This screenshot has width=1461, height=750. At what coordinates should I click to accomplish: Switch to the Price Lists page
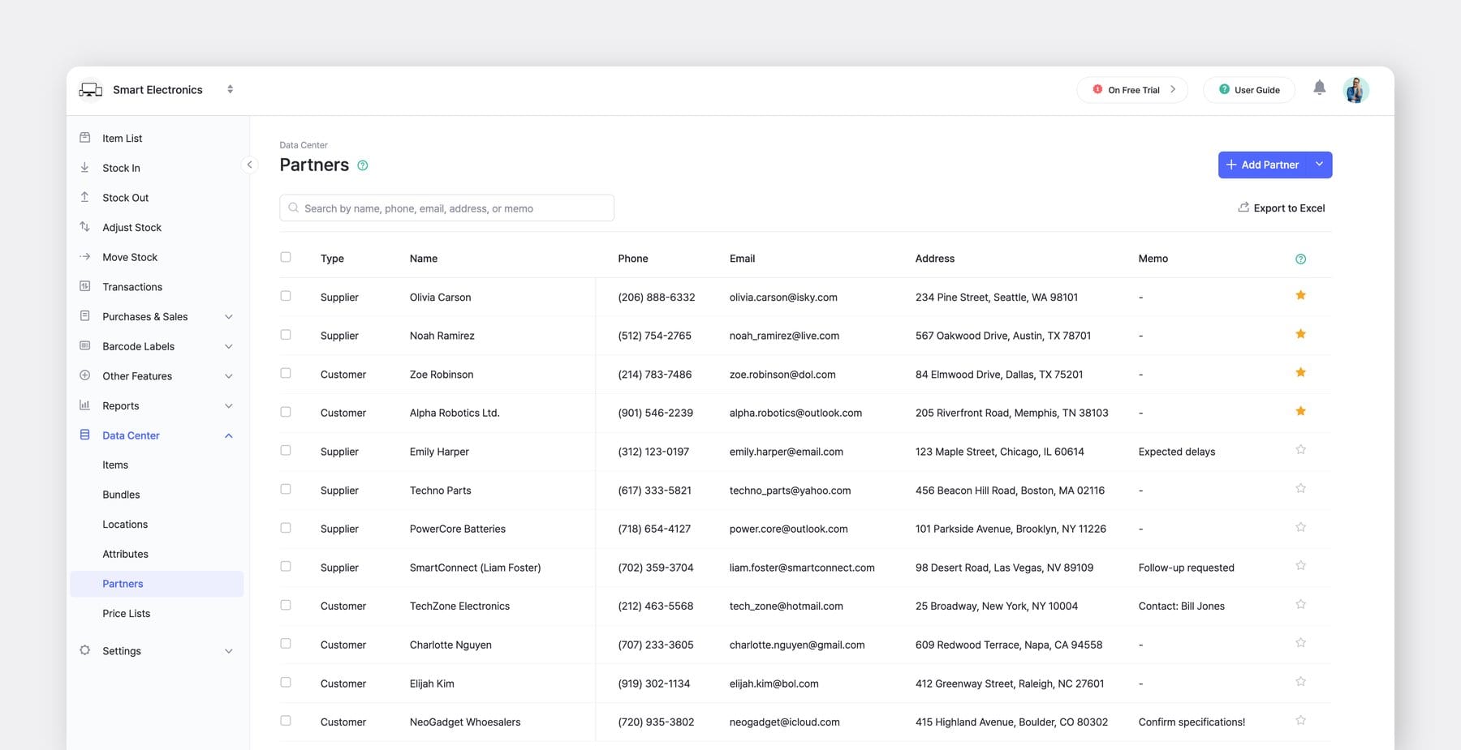pyautogui.click(x=126, y=613)
